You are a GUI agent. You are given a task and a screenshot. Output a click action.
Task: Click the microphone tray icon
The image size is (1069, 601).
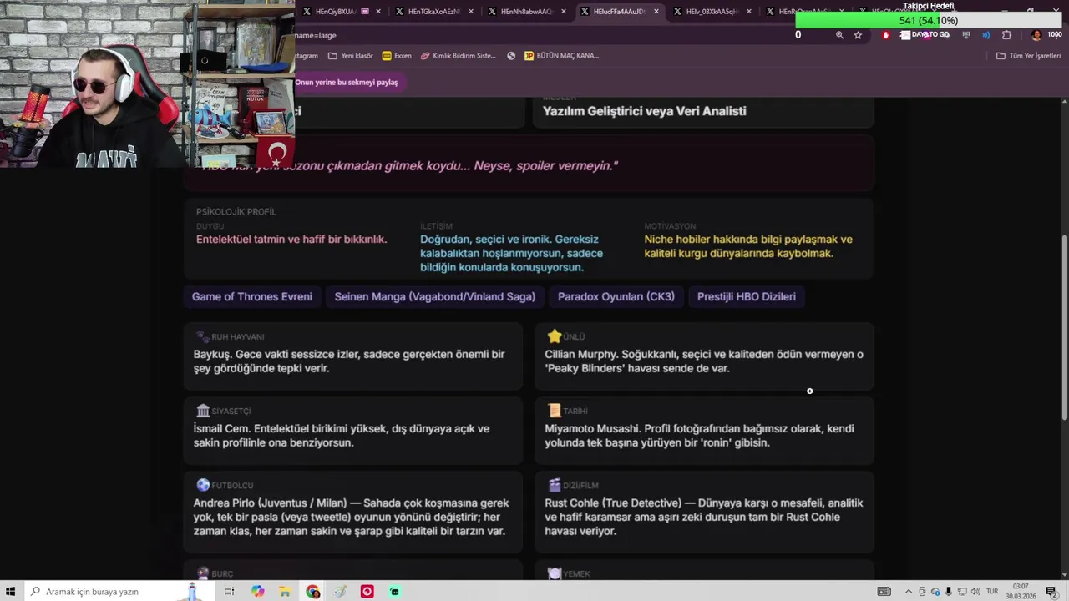point(949,592)
